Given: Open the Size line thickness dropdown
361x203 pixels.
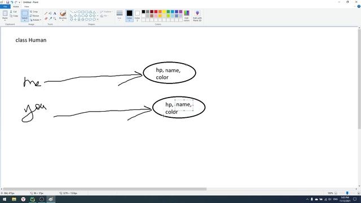Looking at the screenshot, I should [119, 16].
